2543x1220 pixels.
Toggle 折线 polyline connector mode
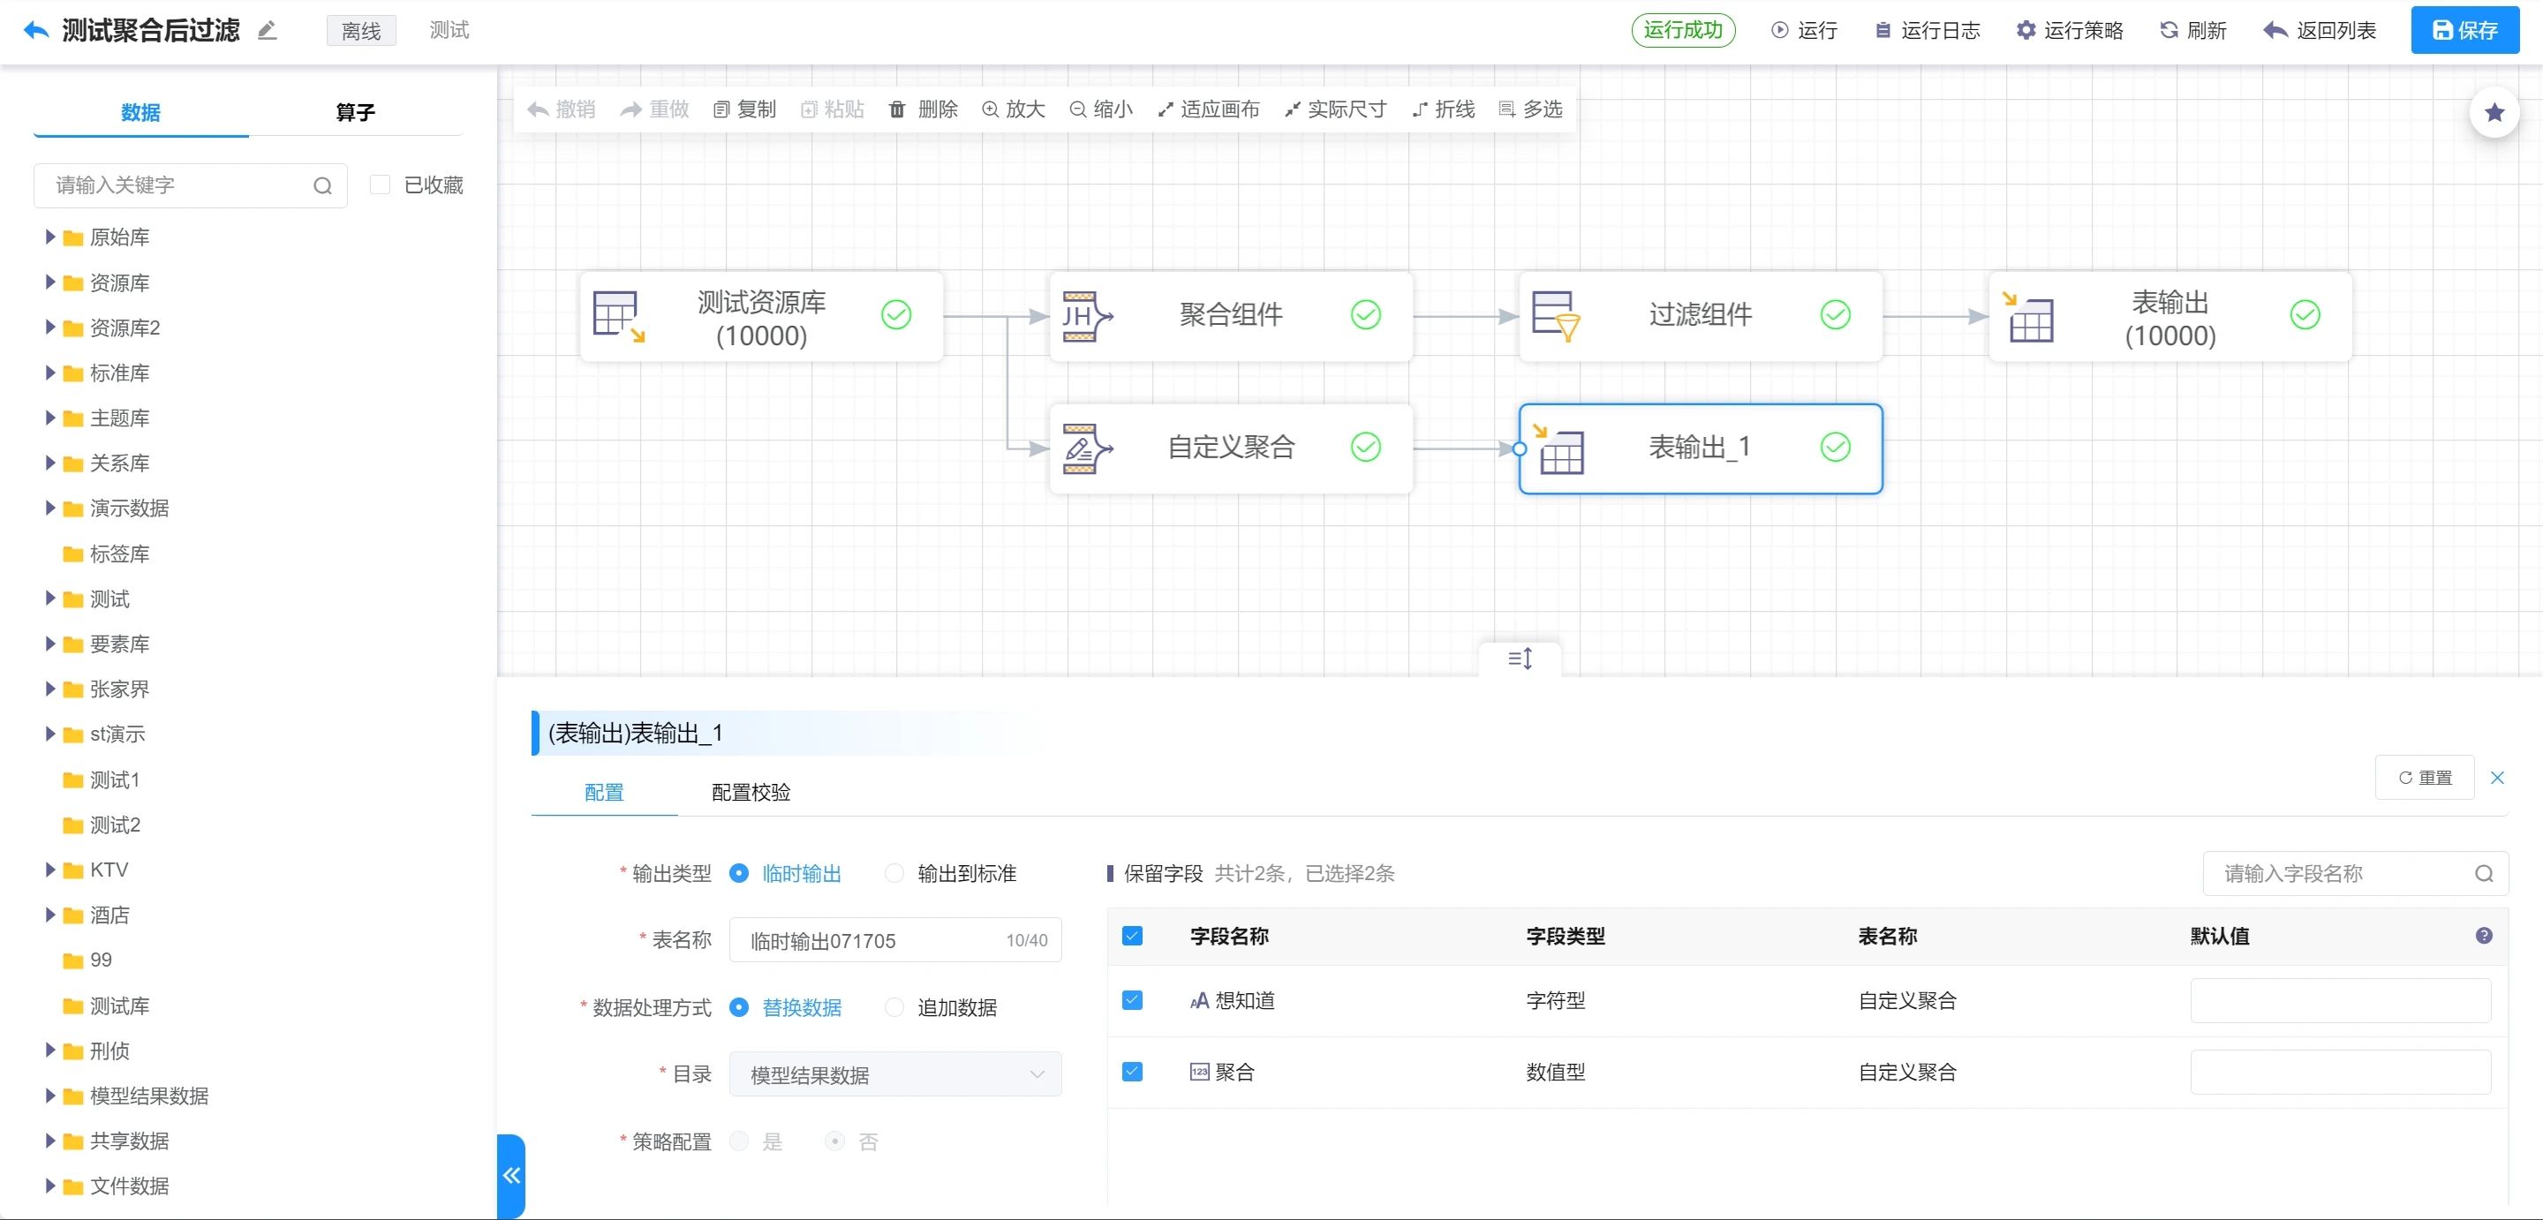[1444, 109]
